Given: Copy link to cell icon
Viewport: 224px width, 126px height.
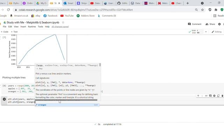Looking at the screenshot, I should coord(206,96).
